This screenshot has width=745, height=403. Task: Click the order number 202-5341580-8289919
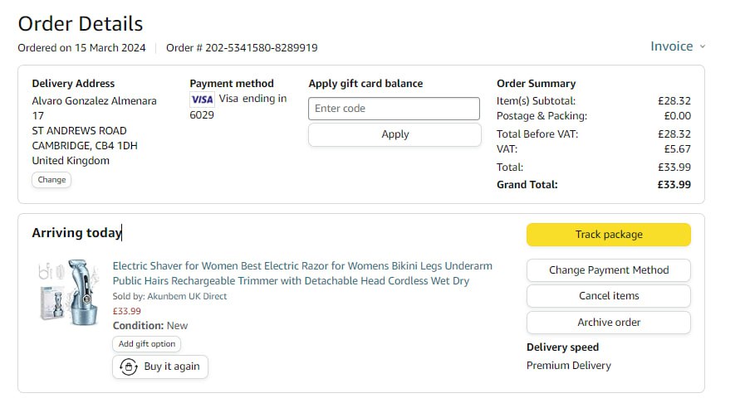coord(242,48)
